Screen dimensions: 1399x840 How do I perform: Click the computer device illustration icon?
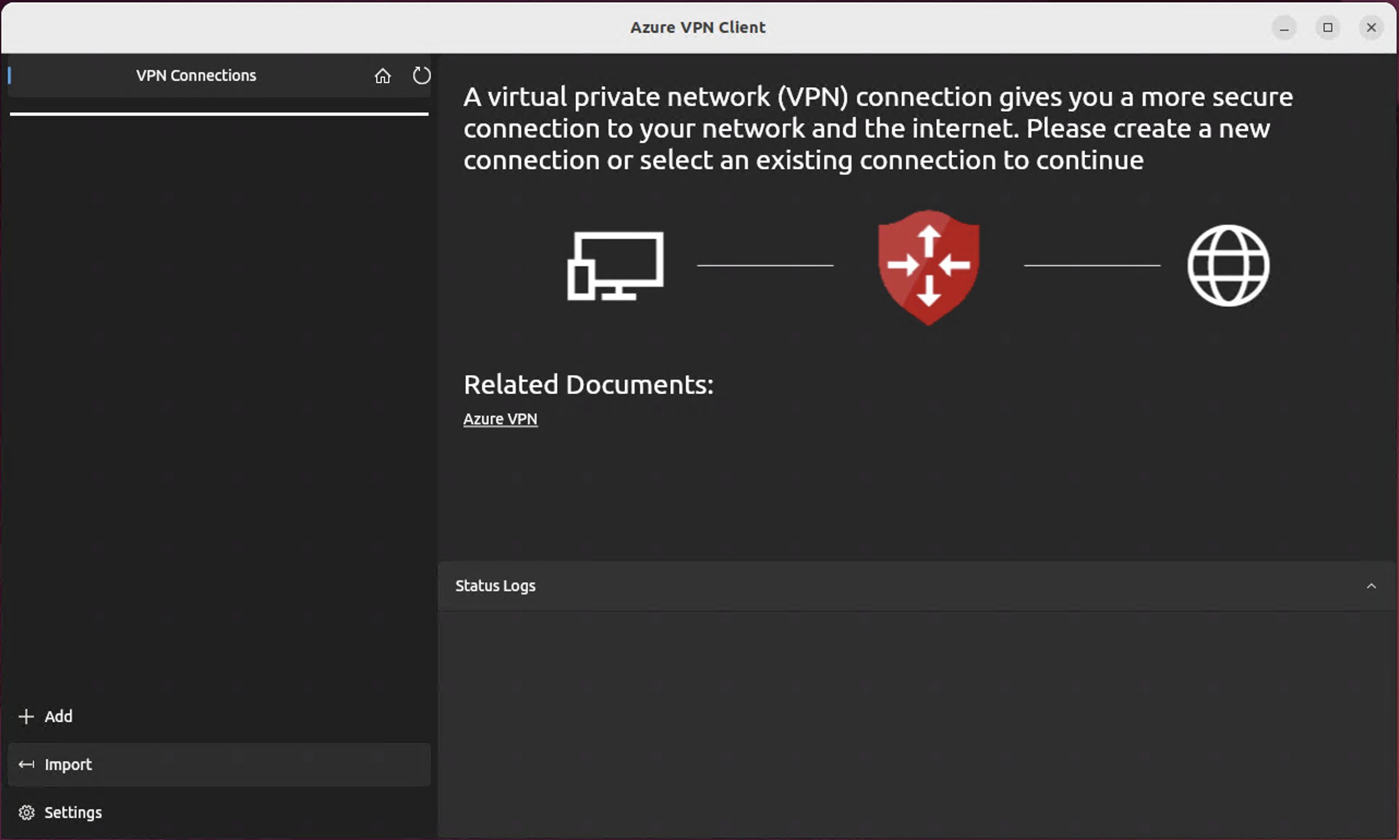(616, 266)
